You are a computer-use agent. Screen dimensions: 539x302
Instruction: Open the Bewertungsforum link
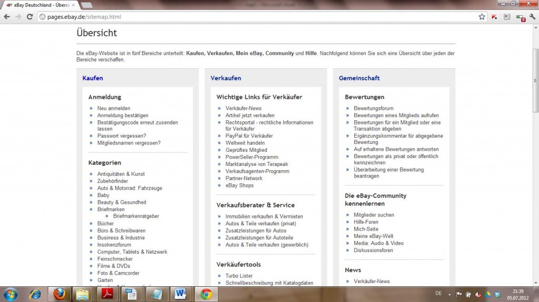click(374, 108)
